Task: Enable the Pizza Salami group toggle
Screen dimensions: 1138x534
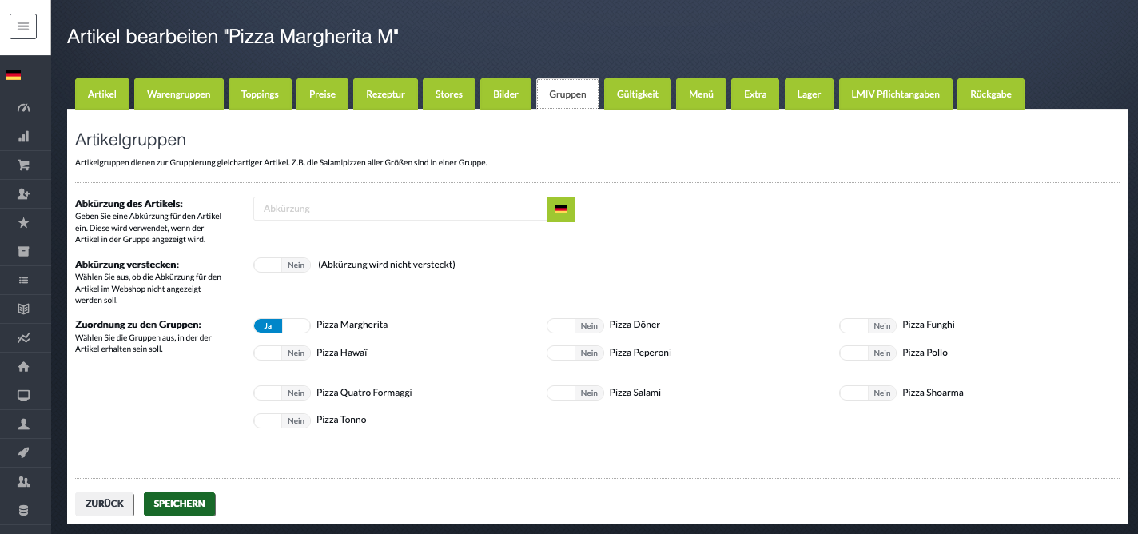Action: [575, 393]
